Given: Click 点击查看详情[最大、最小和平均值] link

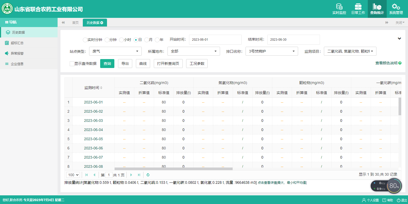Looking at the screenshot, I should (x=282, y=183).
